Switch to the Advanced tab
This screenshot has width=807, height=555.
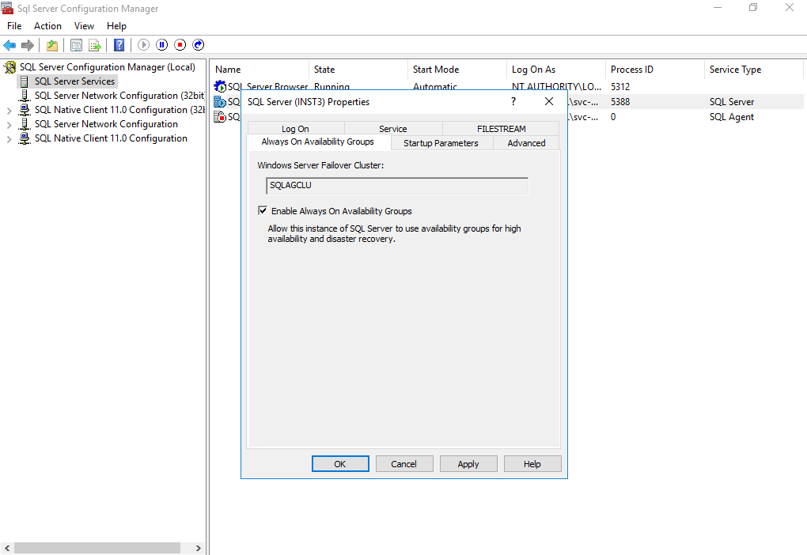[x=526, y=143]
